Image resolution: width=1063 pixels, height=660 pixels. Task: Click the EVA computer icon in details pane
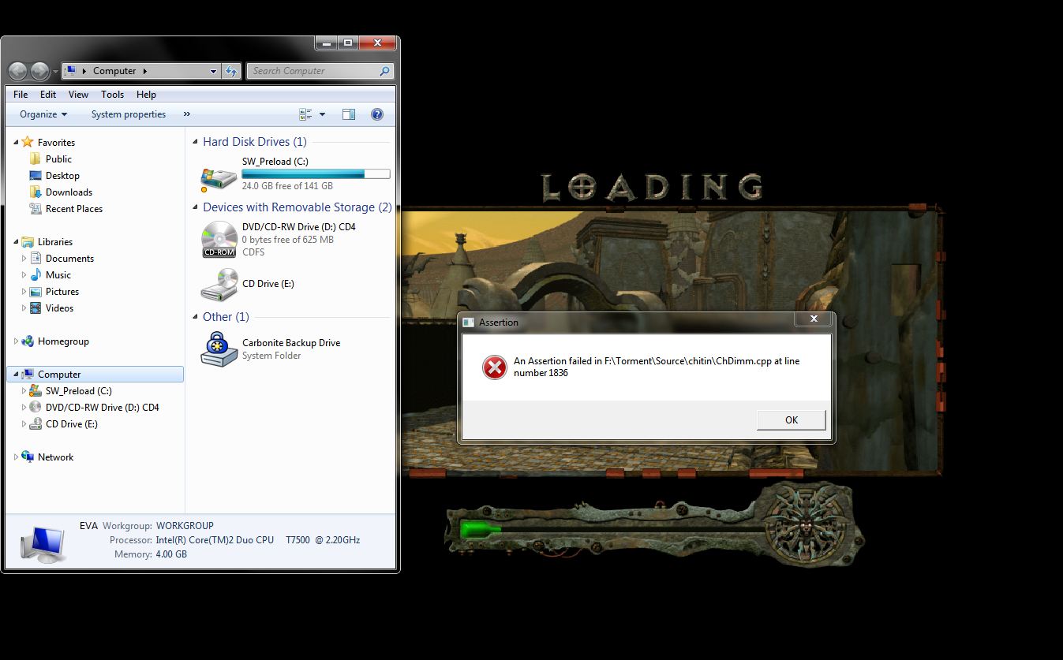click(43, 543)
